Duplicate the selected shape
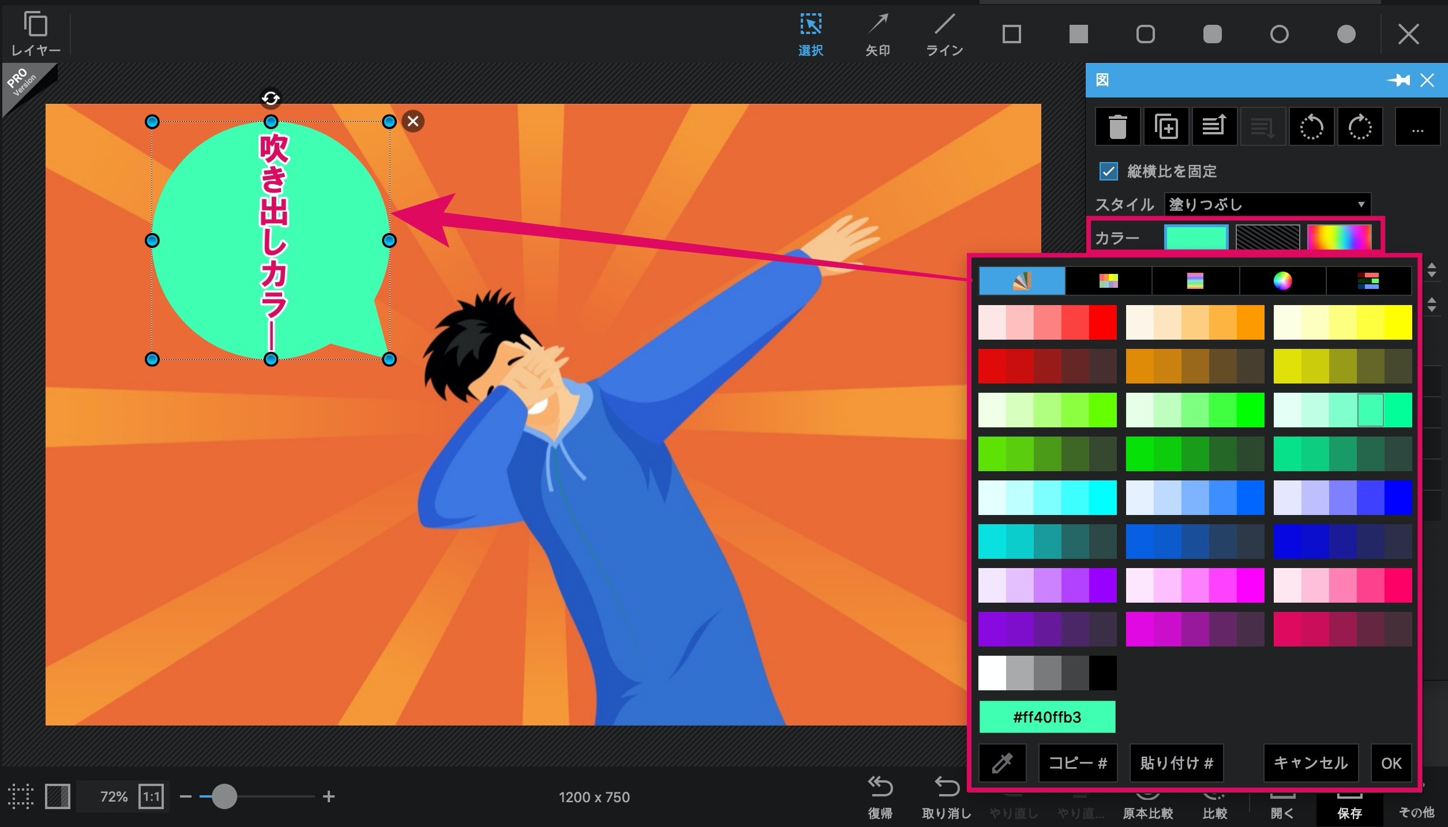This screenshot has width=1448, height=827. tap(1166, 126)
